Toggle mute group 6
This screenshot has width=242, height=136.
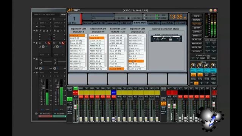coord(214,51)
